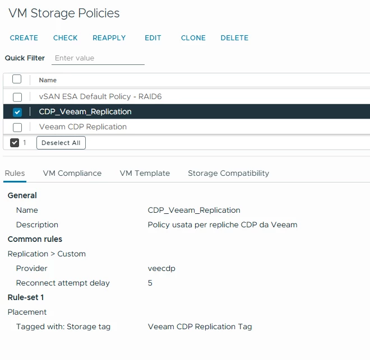
Task: Select the vSAN ESA Default Policy row
Action: coord(187,97)
